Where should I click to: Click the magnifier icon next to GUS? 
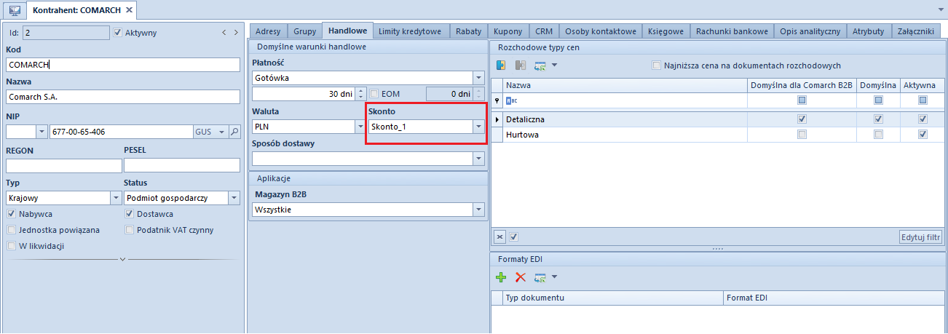click(x=234, y=132)
